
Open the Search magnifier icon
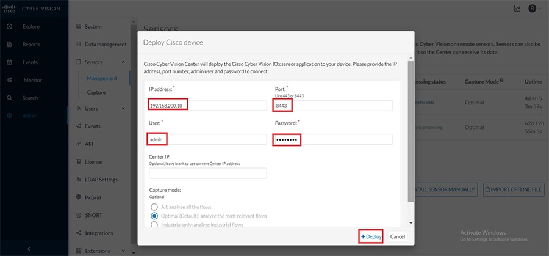pyautogui.click(x=9, y=98)
